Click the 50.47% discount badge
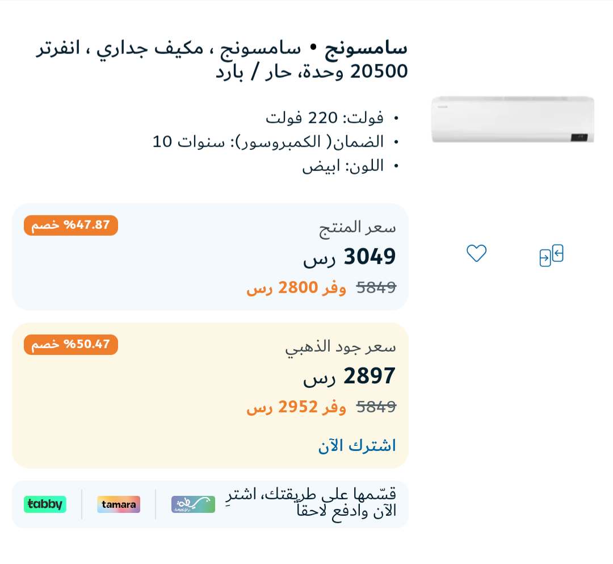The image size is (613, 564). coord(71,345)
